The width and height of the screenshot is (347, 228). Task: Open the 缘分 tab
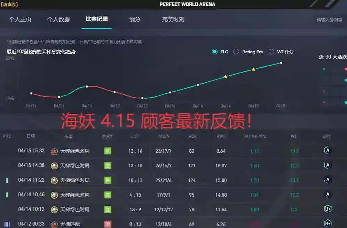tap(135, 19)
